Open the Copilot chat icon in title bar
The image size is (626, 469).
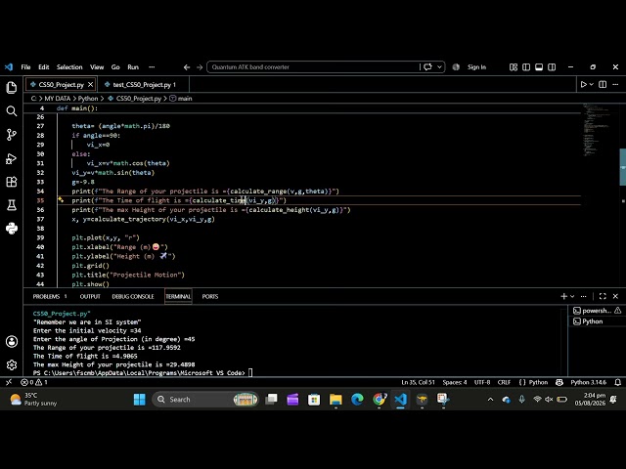pos(428,67)
